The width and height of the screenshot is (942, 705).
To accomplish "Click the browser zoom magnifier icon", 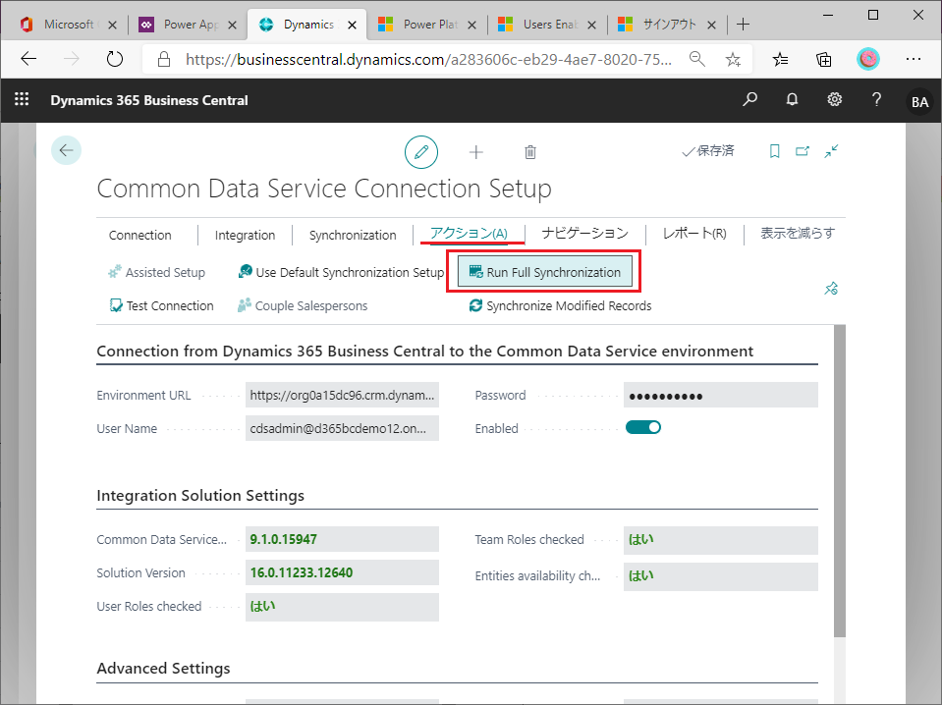I will (x=696, y=59).
